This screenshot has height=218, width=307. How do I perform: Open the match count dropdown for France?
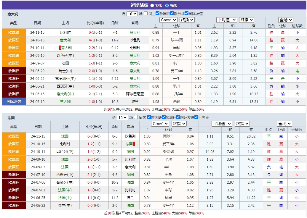(122, 117)
